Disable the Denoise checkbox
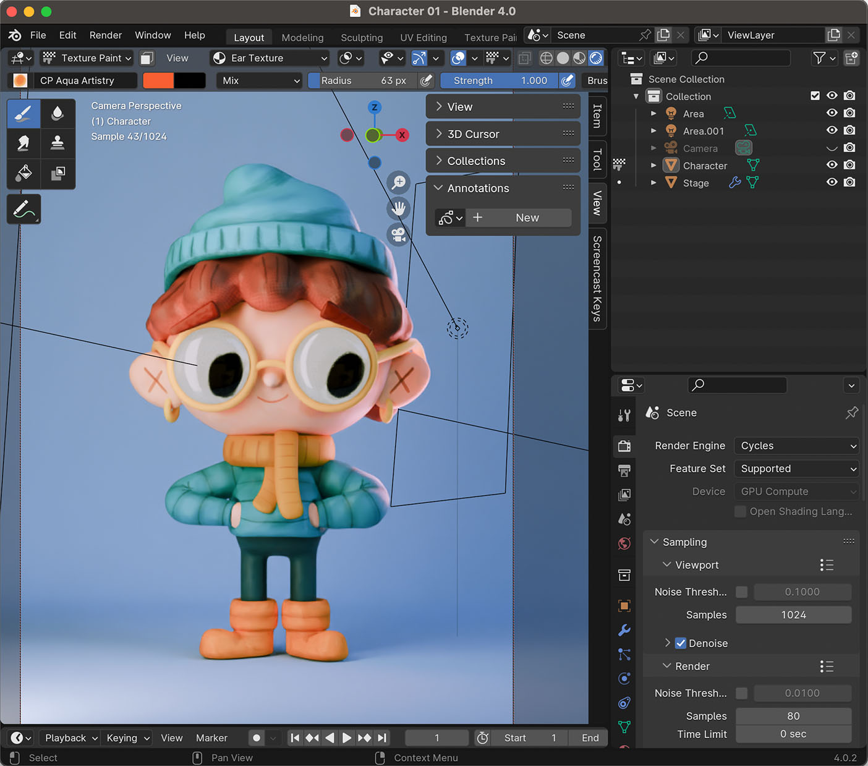Screen dimensions: 868x766 (x=681, y=643)
